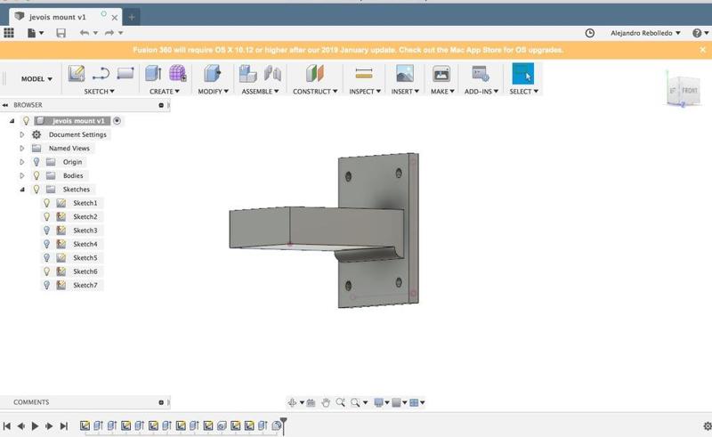This screenshot has width=712, height=437.
Task: Toggle visibility bulb of Sketch1
Action: (46, 203)
